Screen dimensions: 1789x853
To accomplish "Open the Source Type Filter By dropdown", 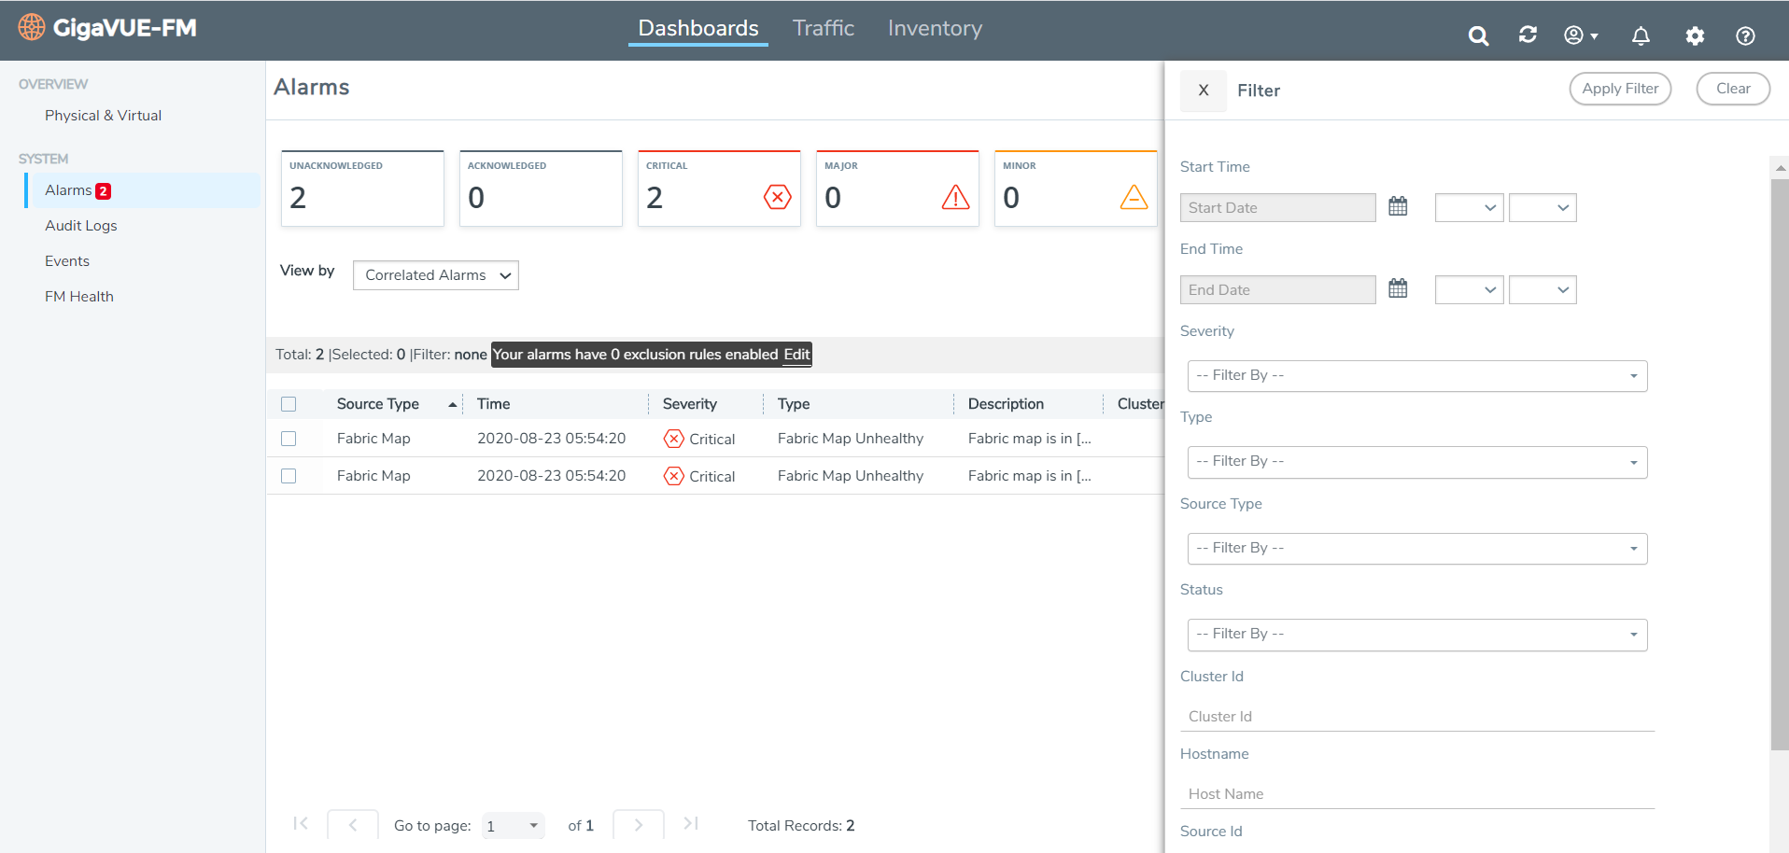I will click(x=1416, y=549).
